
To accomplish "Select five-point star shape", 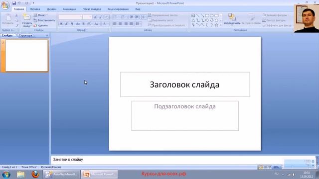I will click(x=216, y=25).
